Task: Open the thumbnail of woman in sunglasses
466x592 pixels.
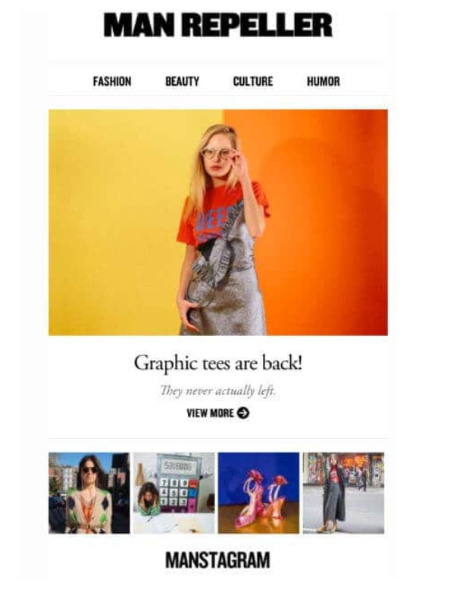Action: click(89, 493)
